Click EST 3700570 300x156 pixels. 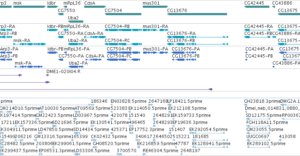119,154
